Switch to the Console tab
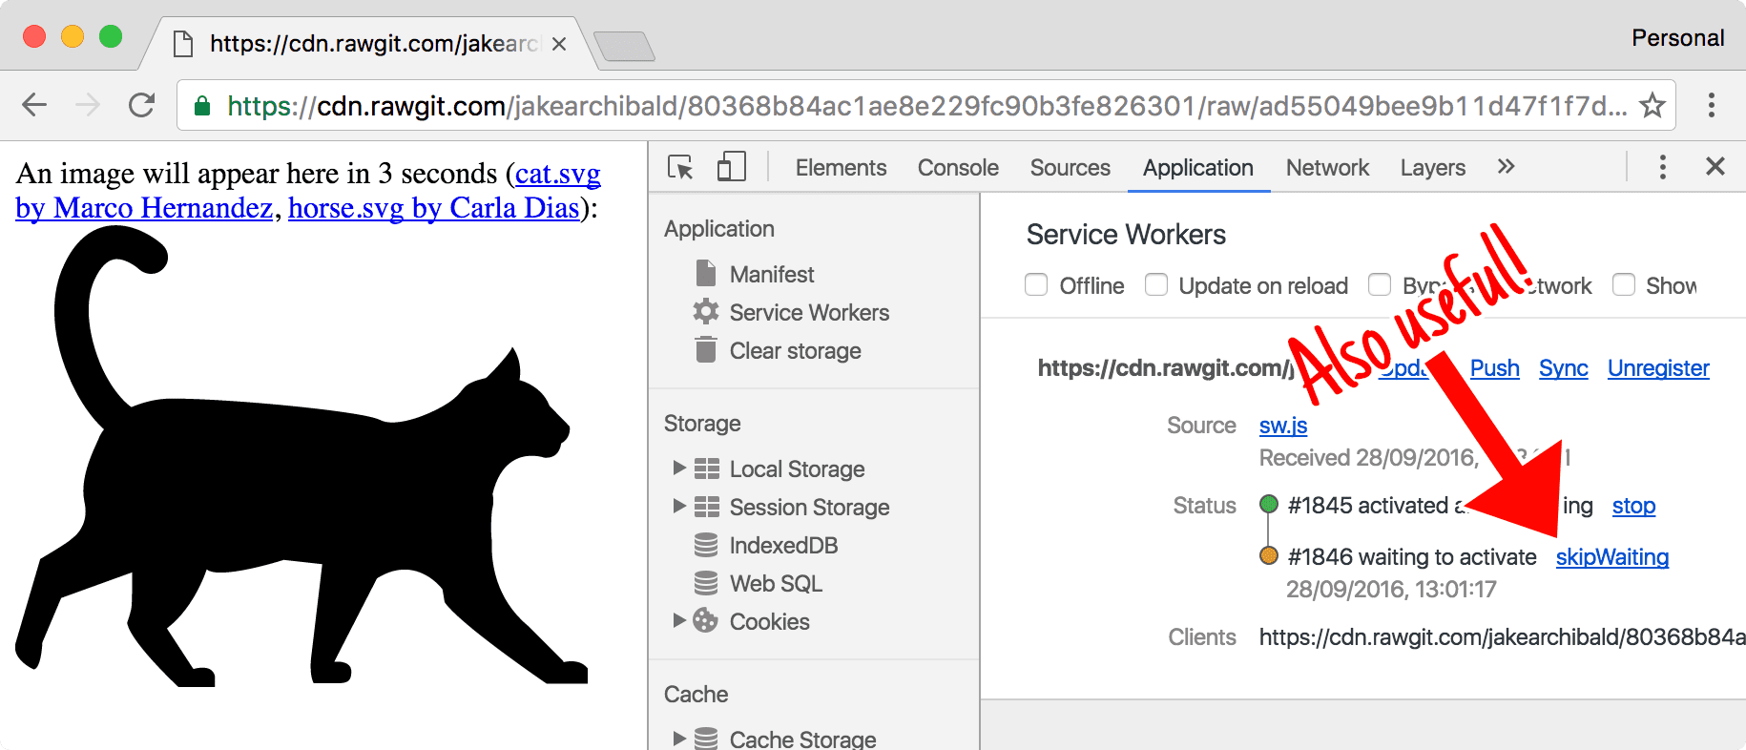 (x=957, y=168)
